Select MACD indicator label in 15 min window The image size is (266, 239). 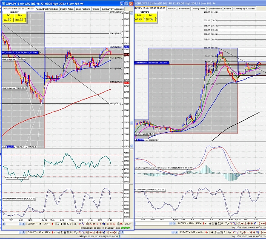coord(164,168)
